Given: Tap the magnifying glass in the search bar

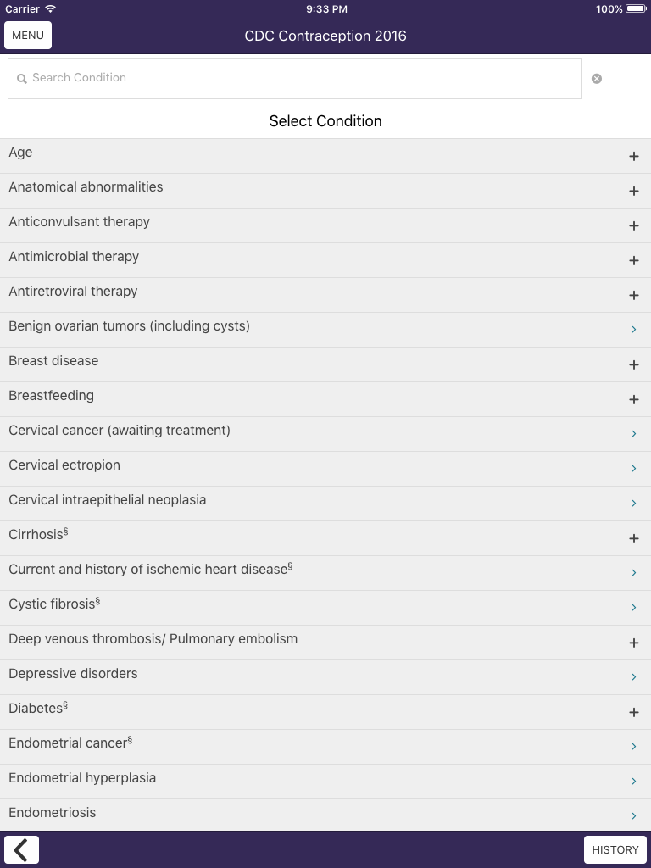Looking at the screenshot, I should [x=21, y=78].
